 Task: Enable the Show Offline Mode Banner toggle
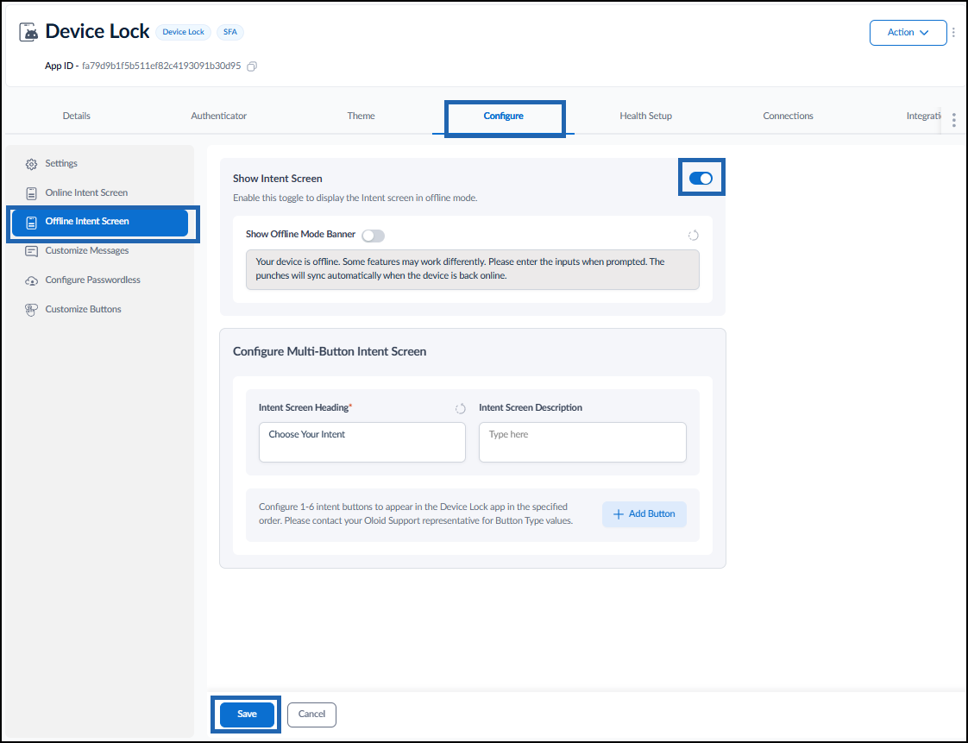click(373, 236)
